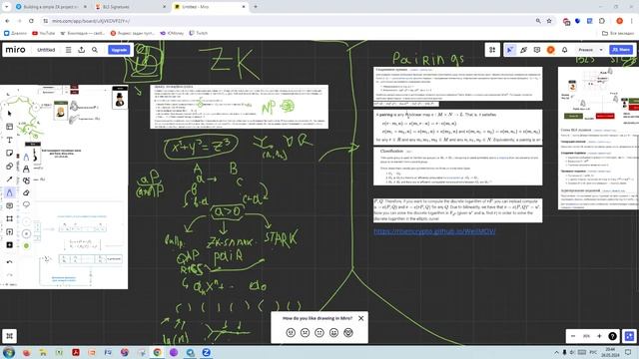Search the board with magnifier icon
Viewport: 639px width, 359px height.
pyautogui.click(x=95, y=50)
